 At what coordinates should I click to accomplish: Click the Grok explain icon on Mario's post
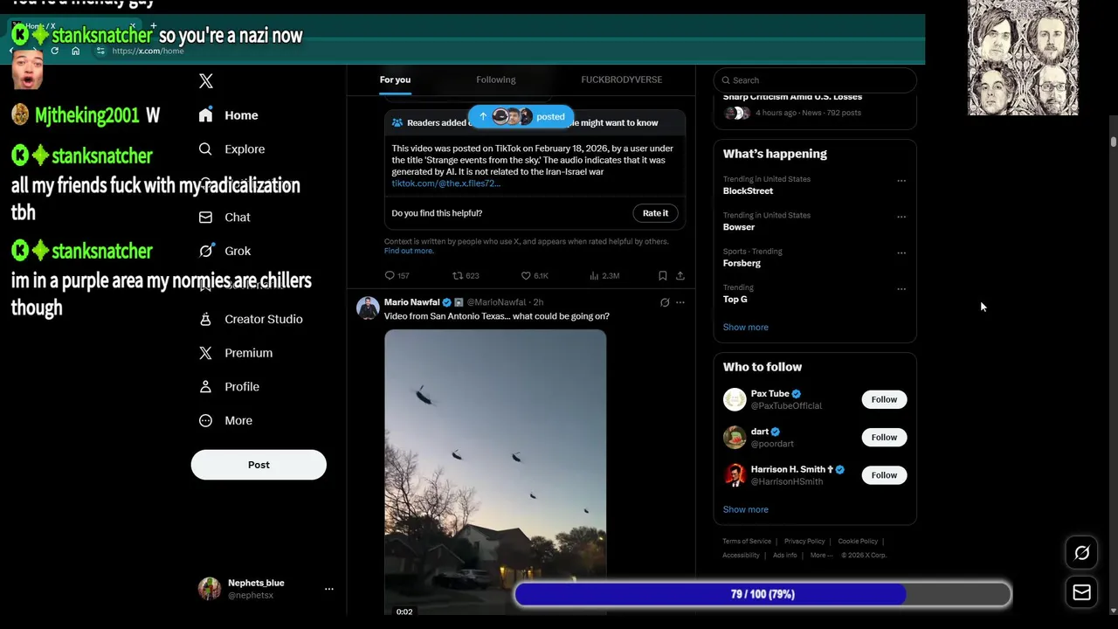[x=665, y=302]
